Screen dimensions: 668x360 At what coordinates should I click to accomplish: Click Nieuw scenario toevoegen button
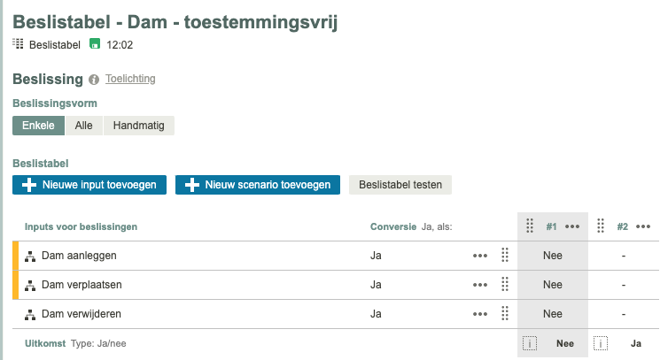[258, 185]
